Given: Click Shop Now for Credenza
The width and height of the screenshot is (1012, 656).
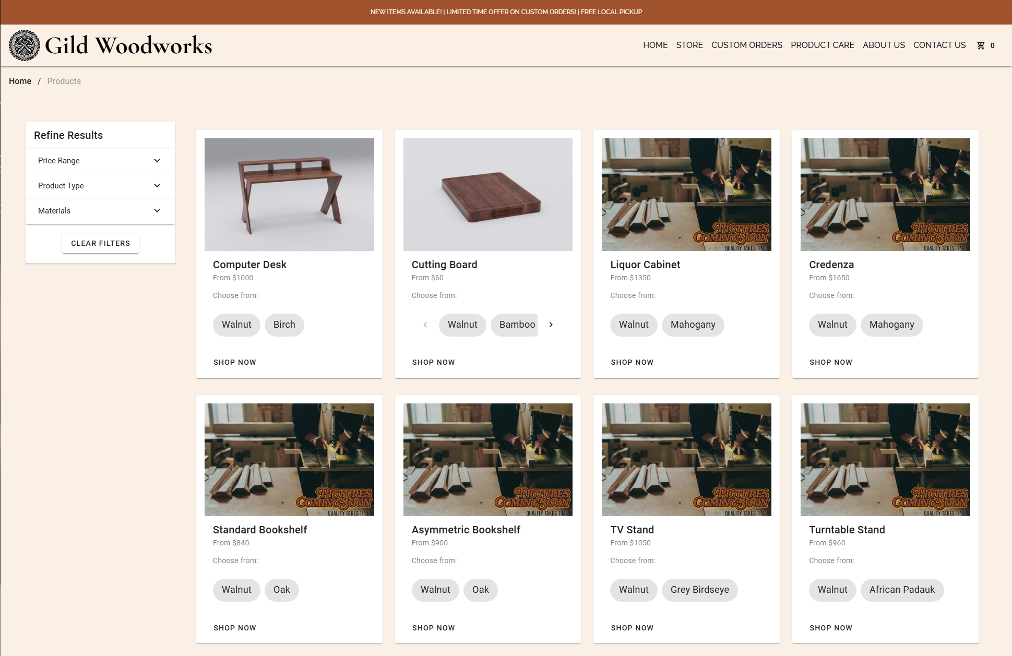Looking at the screenshot, I should 830,362.
